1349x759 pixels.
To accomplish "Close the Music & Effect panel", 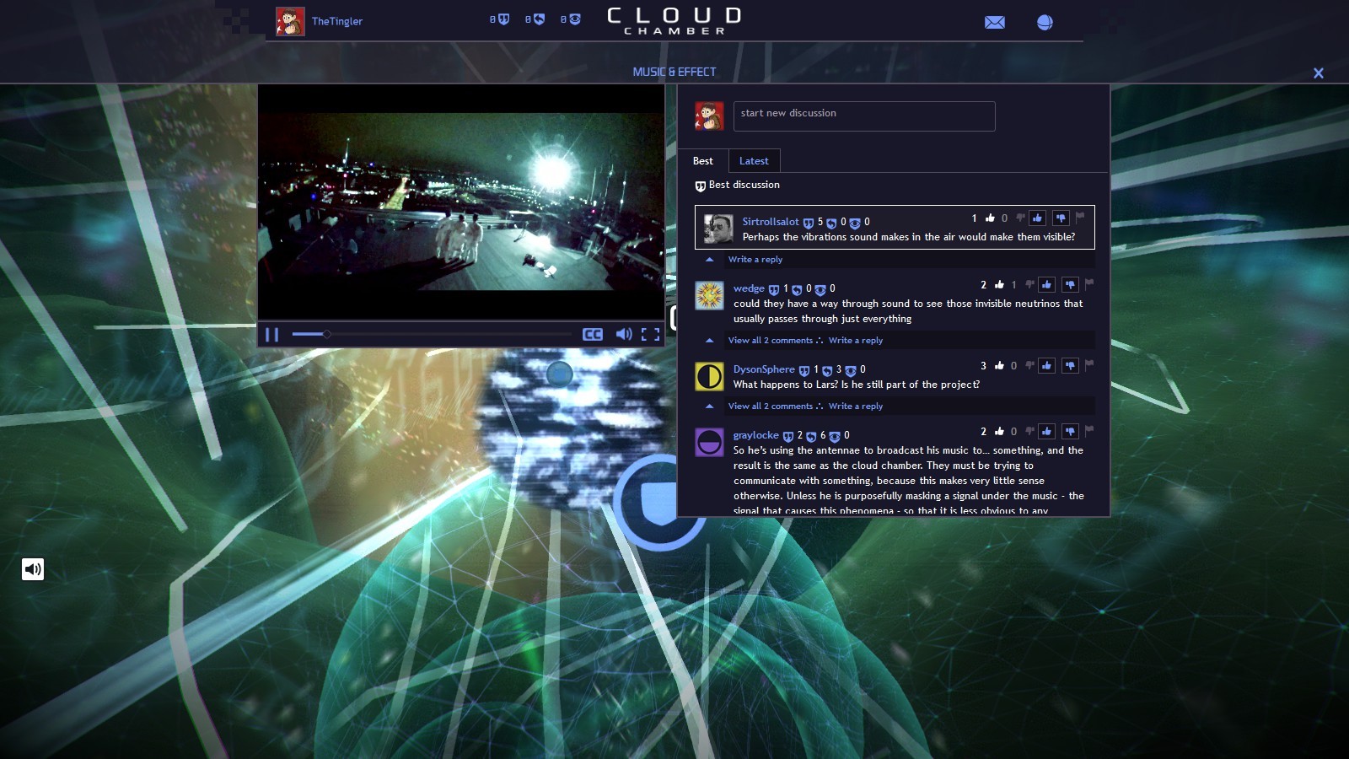I will click(x=1319, y=73).
